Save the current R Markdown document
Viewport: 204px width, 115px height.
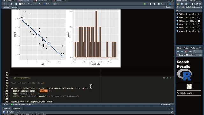pyautogui.click(x=16, y=4)
